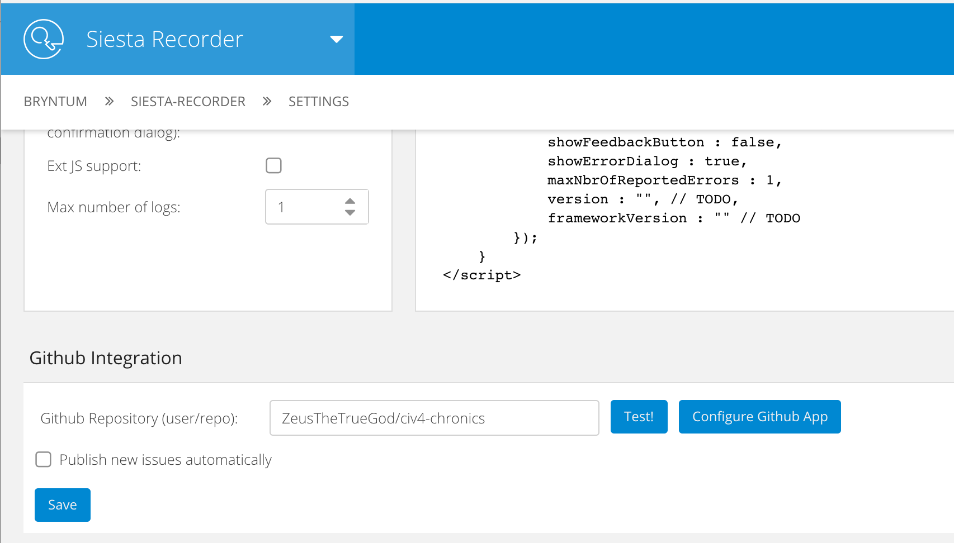This screenshot has height=543, width=954.
Task: Enable the Ext JS support checkbox
Action: tap(273, 165)
